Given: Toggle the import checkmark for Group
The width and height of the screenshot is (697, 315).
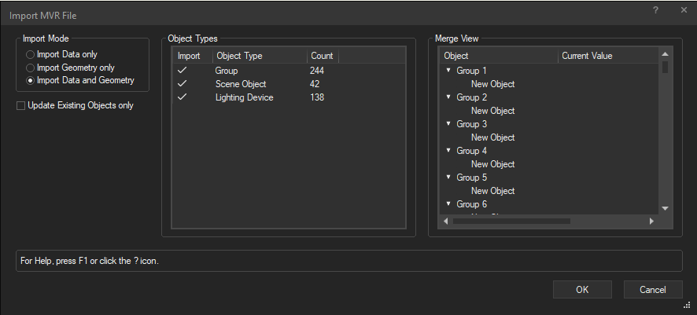Looking at the screenshot, I should point(183,71).
